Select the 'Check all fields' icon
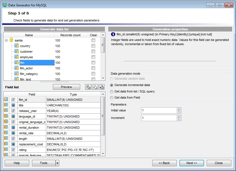Image resolution: width=236 pixels, height=171 pixels. click(x=88, y=87)
